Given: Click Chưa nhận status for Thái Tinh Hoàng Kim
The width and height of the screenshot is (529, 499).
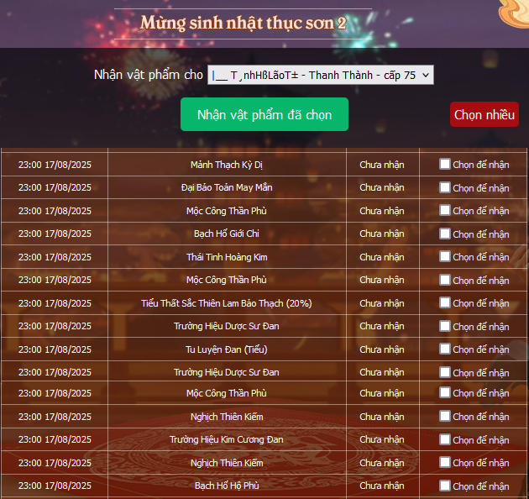Looking at the screenshot, I should pyautogui.click(x=382, y=257).
